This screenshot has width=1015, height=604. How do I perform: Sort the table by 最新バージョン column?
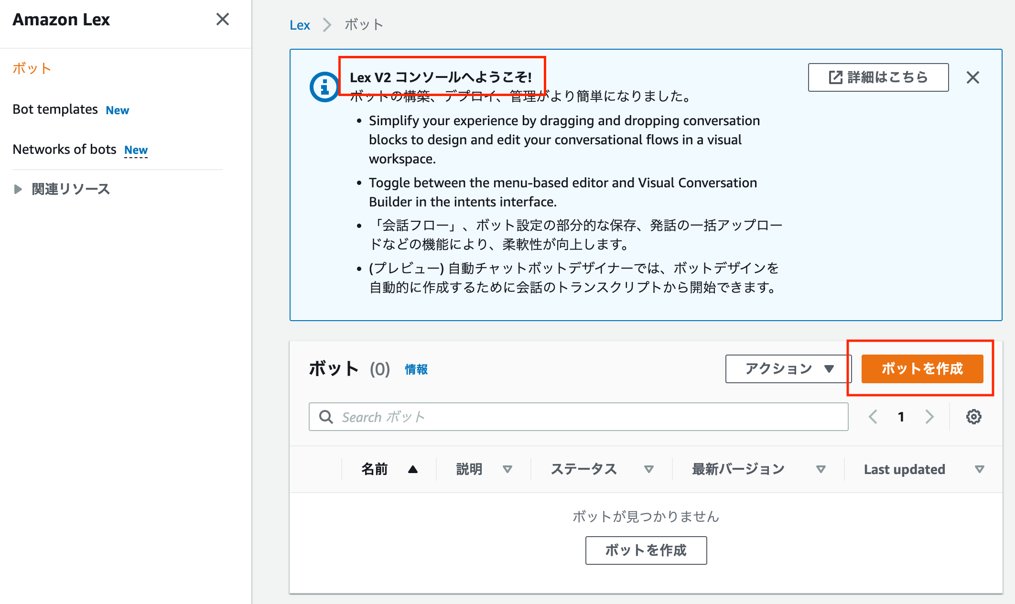[759, 469]
